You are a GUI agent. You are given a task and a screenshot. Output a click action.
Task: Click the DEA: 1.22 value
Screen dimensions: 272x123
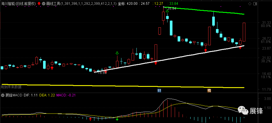tap(47, 95)
